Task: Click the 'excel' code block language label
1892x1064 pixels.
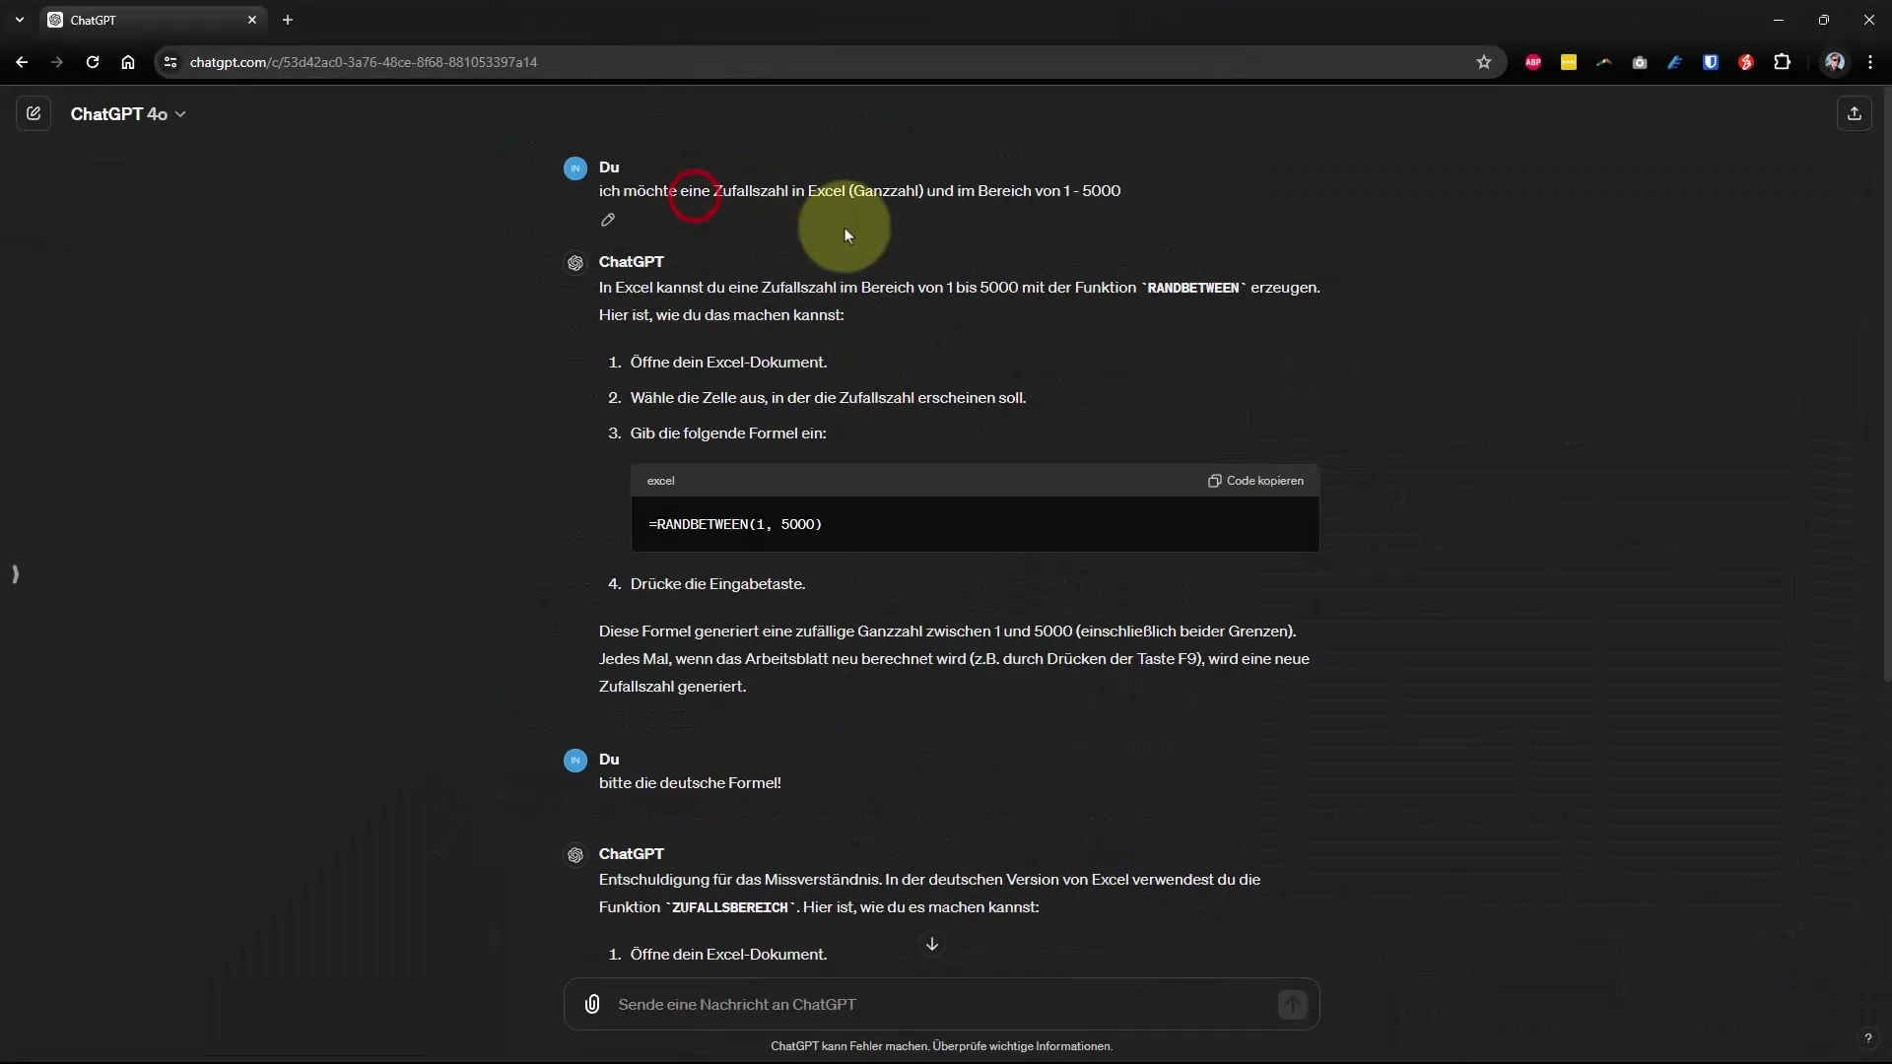Action: pos(661,481)
